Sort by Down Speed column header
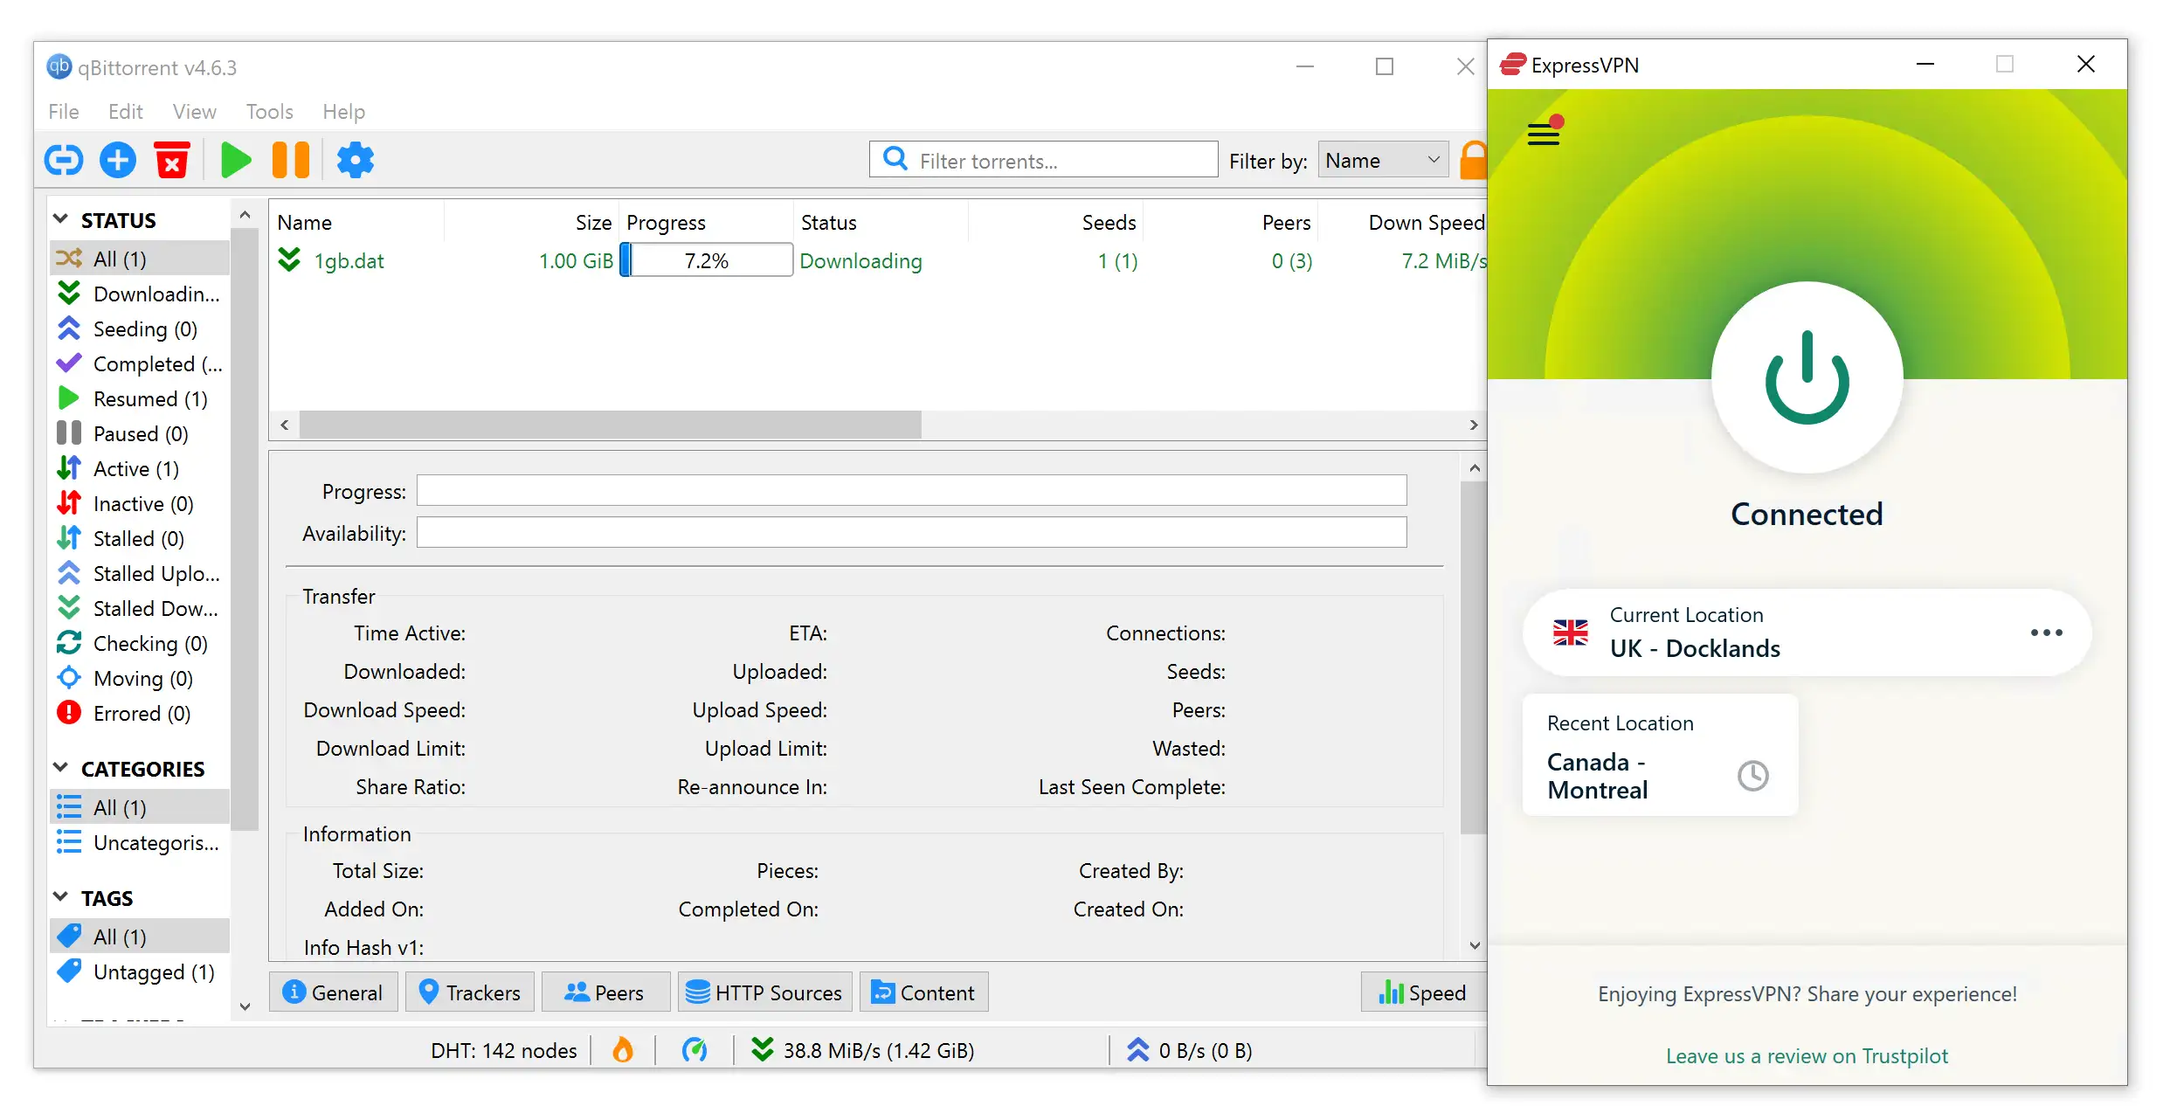The width and height of the screenshot is (2170, 1120). click(1426, 222)
